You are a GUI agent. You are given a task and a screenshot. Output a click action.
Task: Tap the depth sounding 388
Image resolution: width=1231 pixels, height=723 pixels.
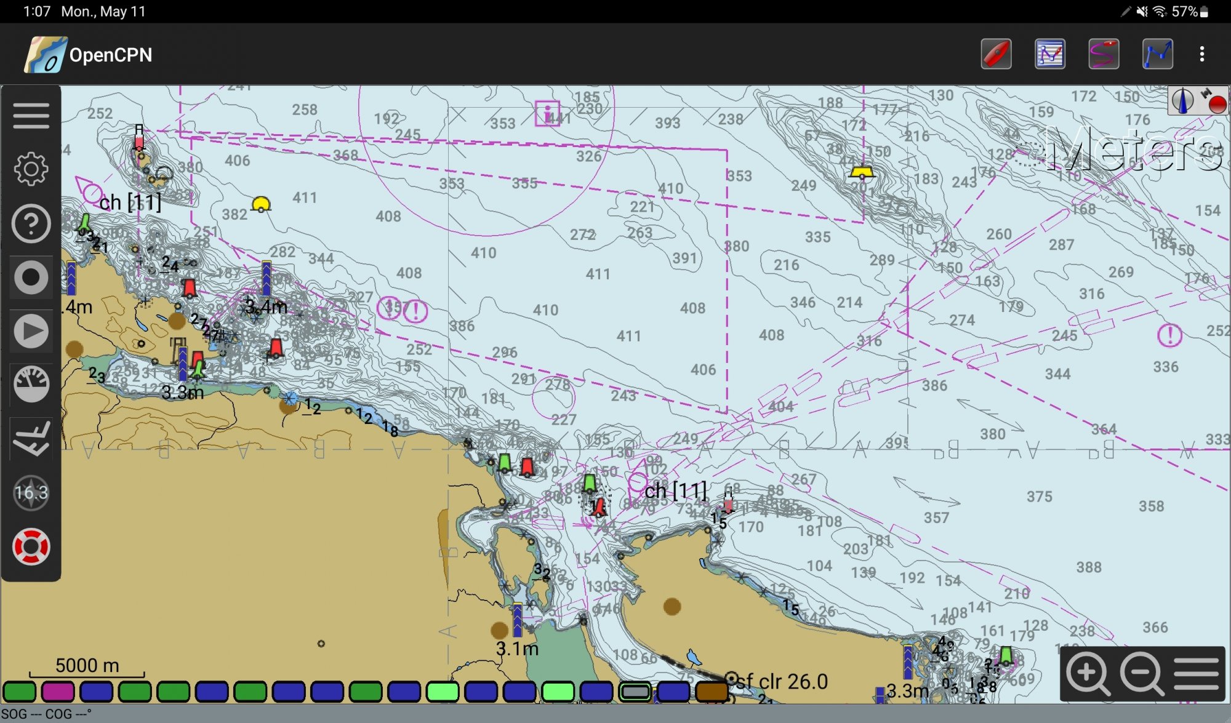point(1089,567)
